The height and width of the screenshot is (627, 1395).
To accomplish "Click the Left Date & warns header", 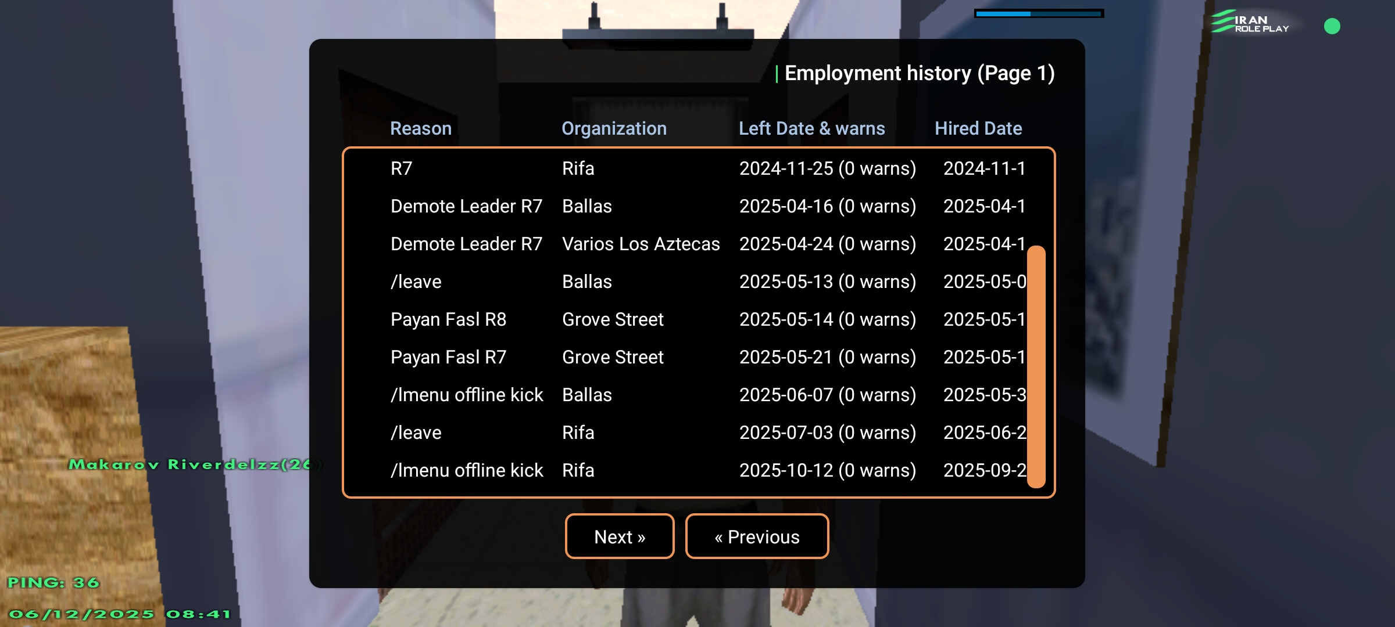I will pyautogui.click(x=811, y=128).
